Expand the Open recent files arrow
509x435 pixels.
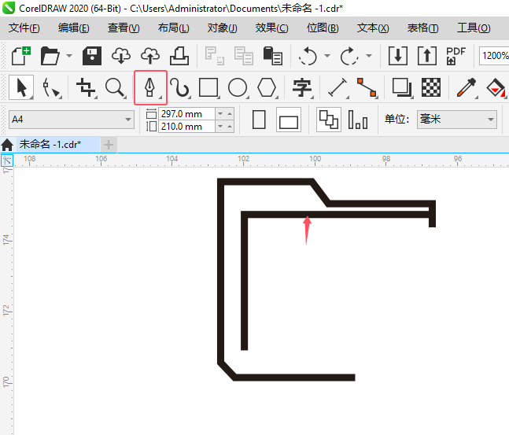(x=69, y=56)
